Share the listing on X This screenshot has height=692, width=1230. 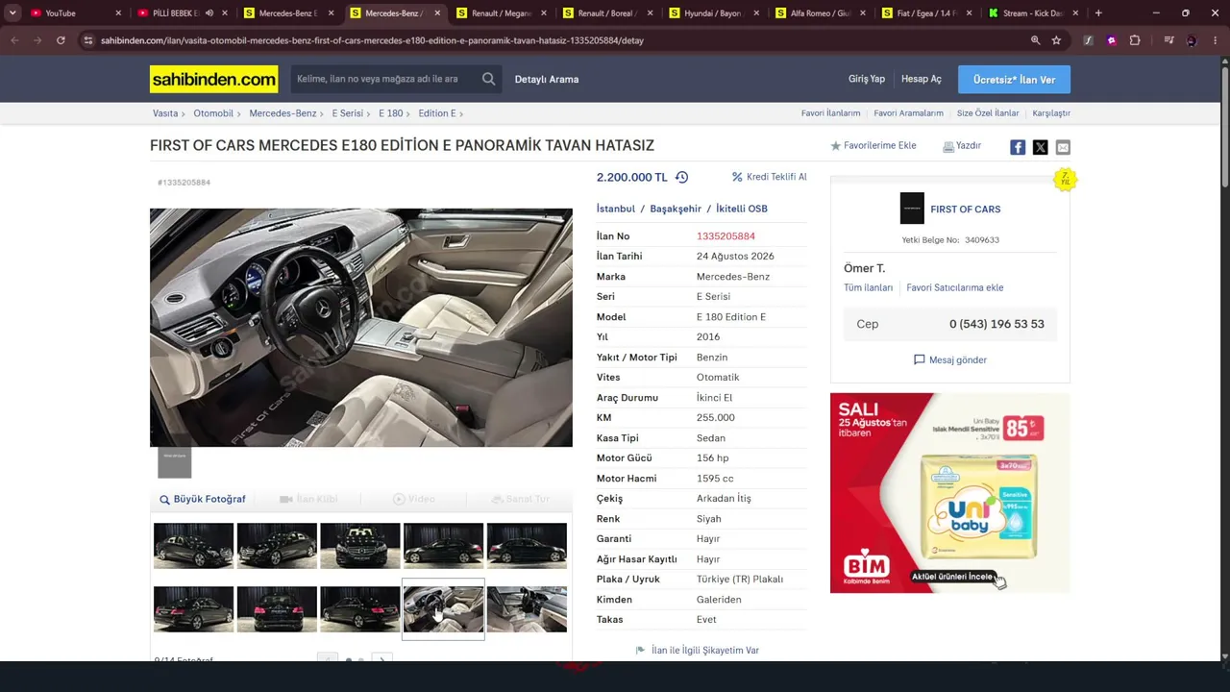point(1040,147)
